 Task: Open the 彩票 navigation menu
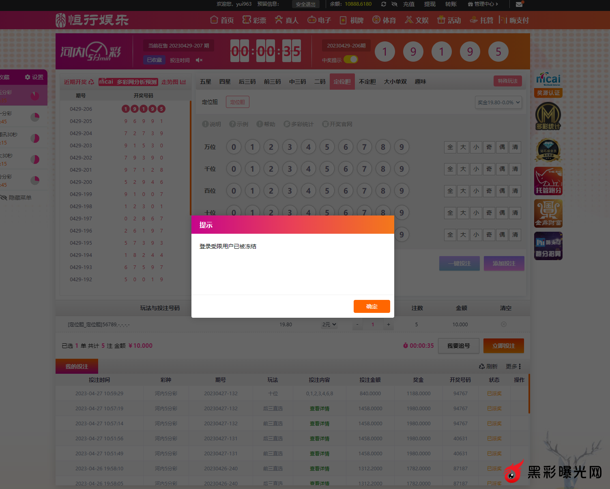click(x=254, y=20)
